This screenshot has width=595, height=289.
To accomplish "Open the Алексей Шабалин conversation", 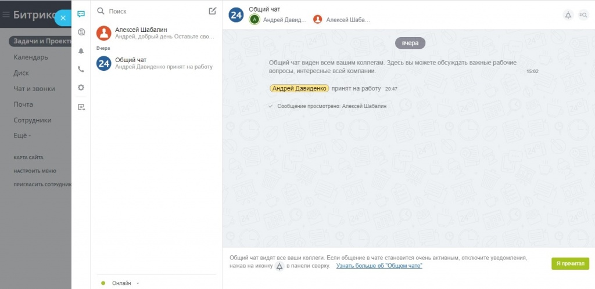I will (x=156, y=32).
